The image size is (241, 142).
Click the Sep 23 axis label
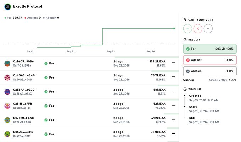[x=111, y=51]
